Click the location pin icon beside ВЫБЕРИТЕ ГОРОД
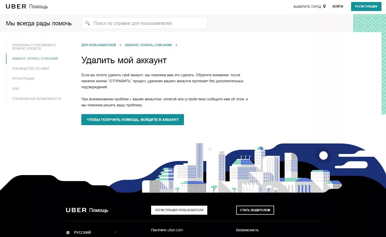 tap(324, 6)
